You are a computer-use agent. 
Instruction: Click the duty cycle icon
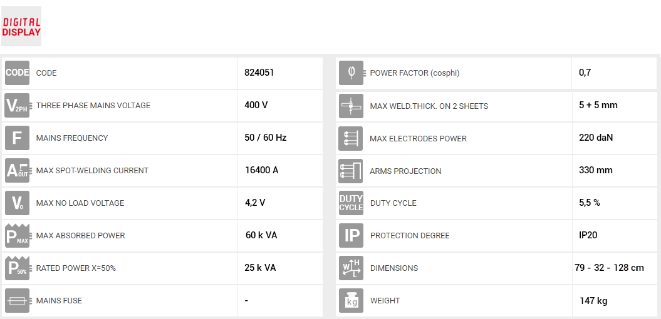click(351, 203)
